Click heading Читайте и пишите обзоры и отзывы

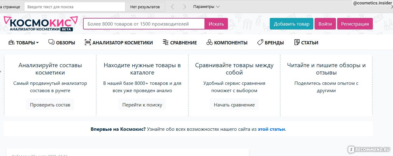326,69
